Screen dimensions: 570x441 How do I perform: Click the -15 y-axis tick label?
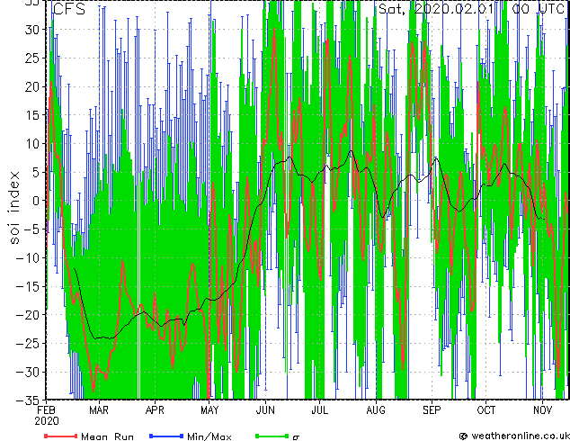tap(25, 286)
